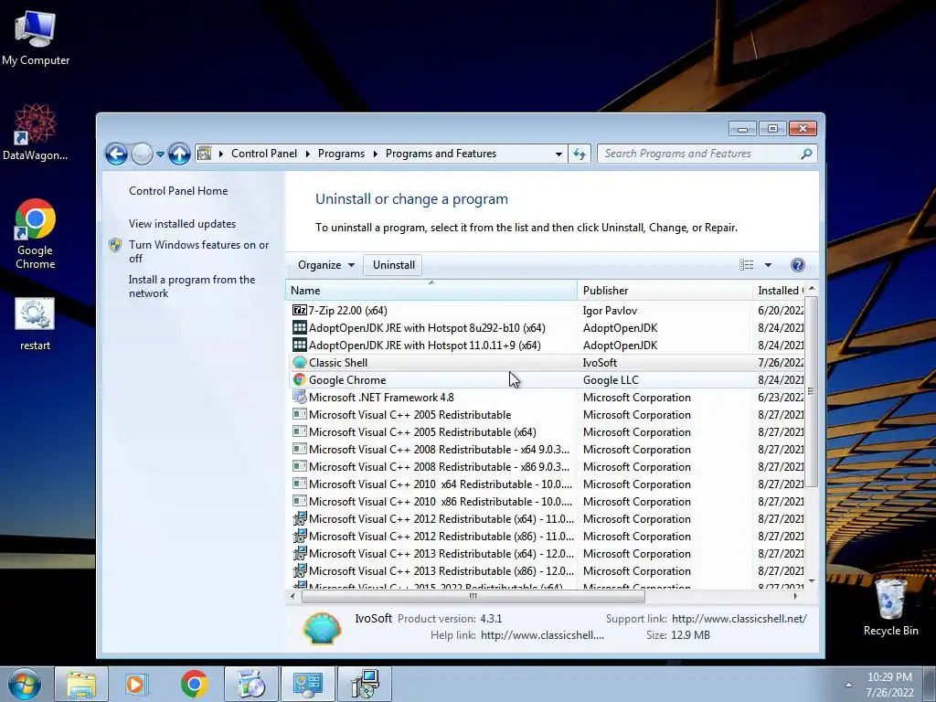Open the classicshell.net support link
936x702 pixels.
pos(739,619)
